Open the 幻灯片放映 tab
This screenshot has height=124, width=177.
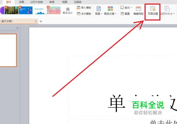pyautogui.click(x=37, y=2)
